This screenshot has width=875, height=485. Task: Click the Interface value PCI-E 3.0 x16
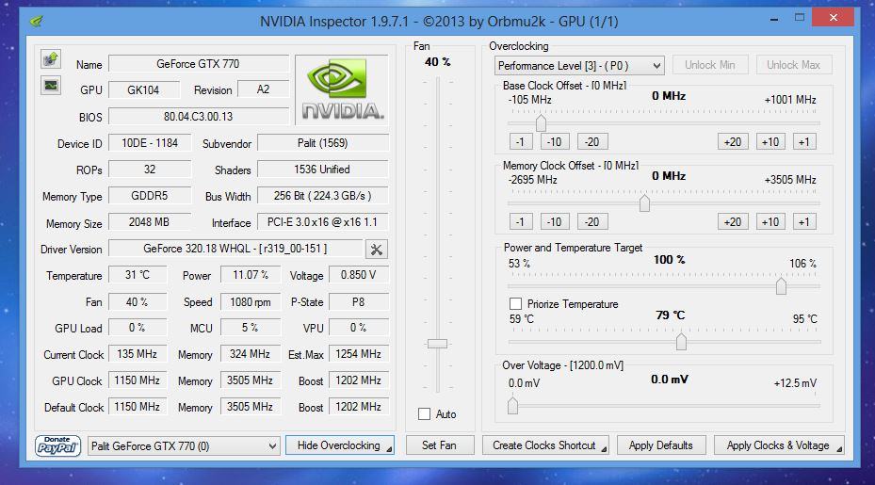point(322,222)
